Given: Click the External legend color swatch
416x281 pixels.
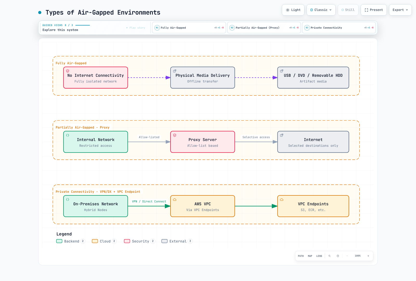Looking at the screenshot, I should 165,241.
